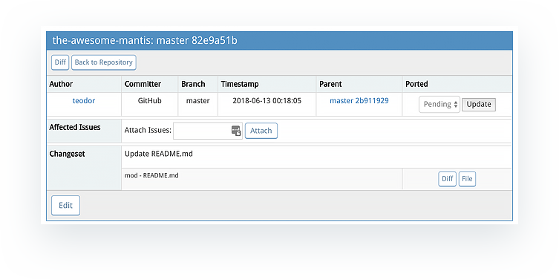Expand the Pending ported dropdown
559x280 pixels.
(439, 104)
